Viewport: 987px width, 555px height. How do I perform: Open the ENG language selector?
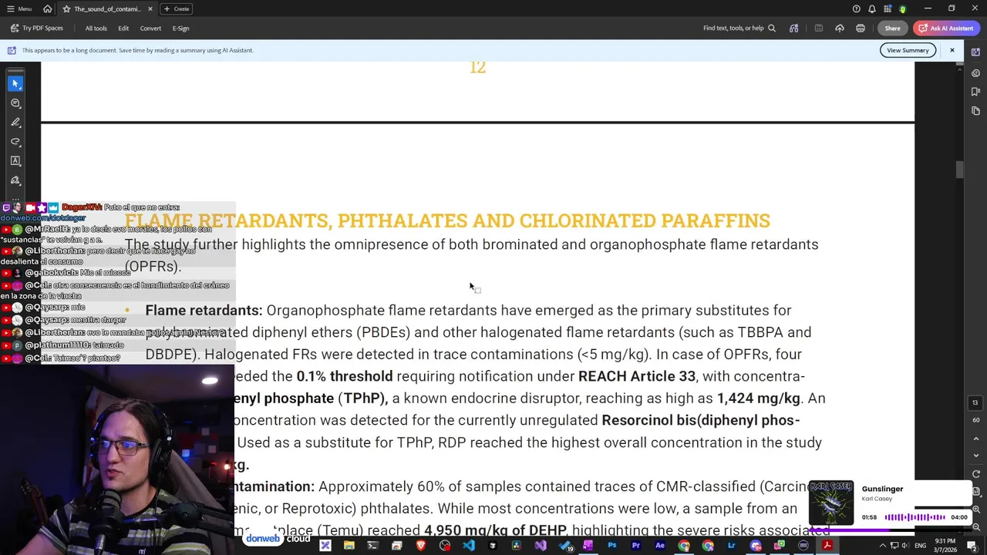click(x=920, y=546)
